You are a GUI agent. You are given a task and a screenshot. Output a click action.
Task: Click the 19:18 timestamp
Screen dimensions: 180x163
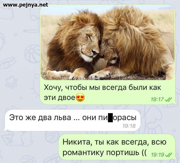point(129,126)
